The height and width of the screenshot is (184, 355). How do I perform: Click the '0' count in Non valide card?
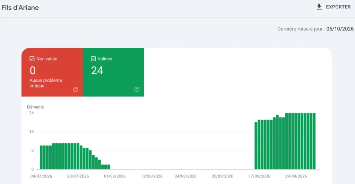[x=33, y=71]
